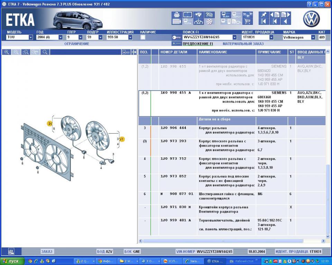Click yellow callout 2 on the illustration

pos(49,124)
